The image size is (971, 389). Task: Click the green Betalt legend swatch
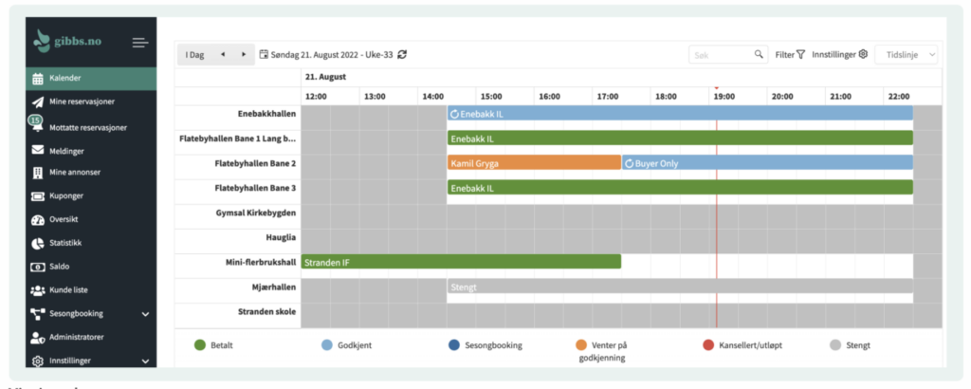[x=200, y=345]
